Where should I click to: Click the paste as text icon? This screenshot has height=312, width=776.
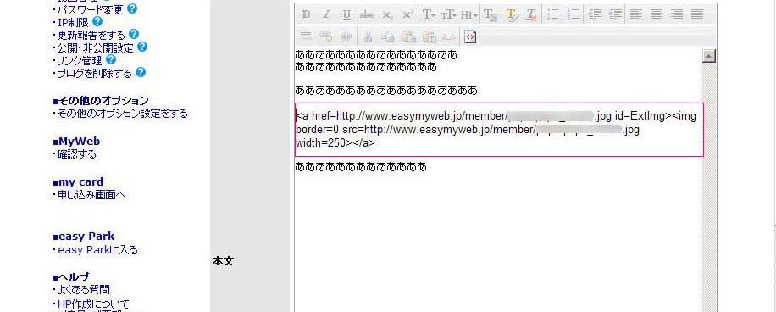[x=429, y=36]
